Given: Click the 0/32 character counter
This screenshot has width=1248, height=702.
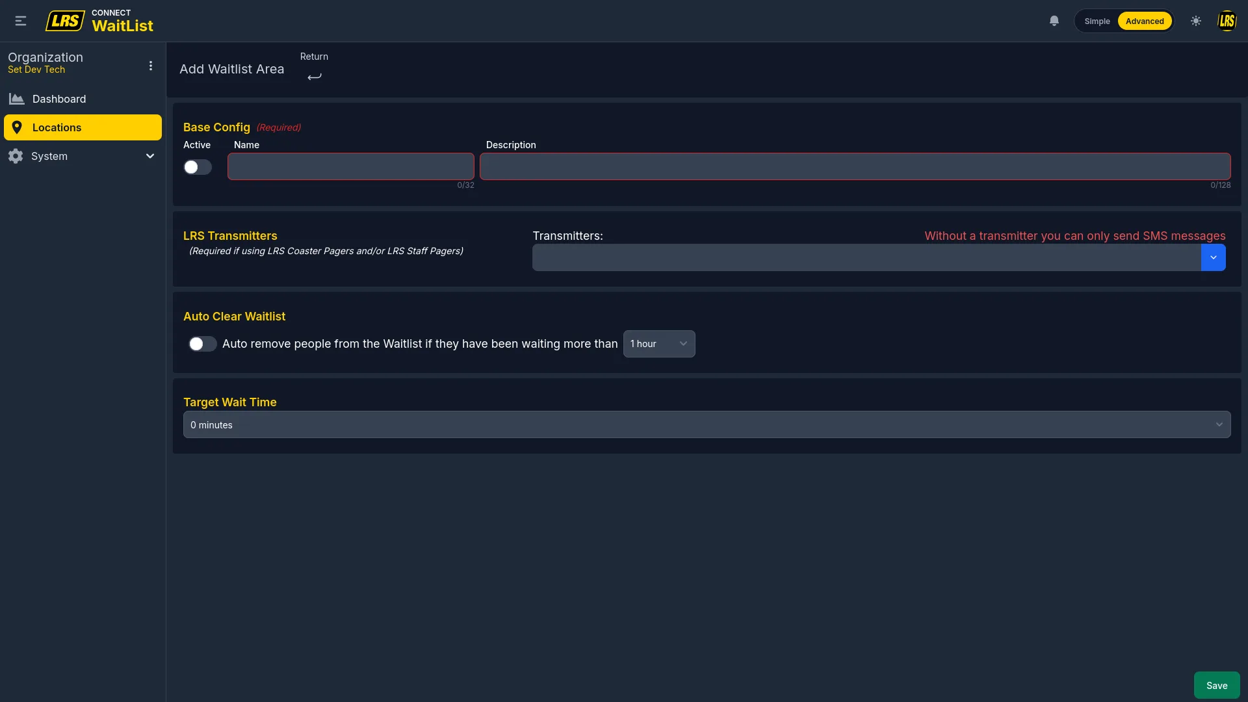Looking at the screenshot, I should tap(465, 185).
